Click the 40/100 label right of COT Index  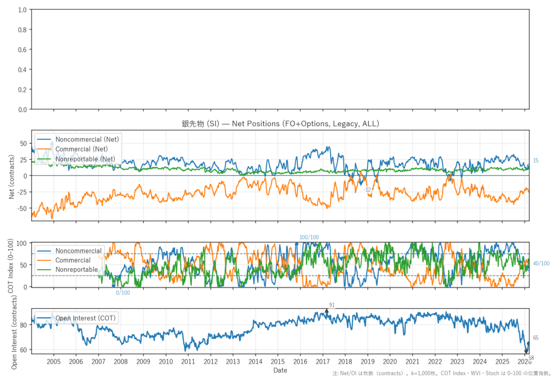(x=541, y=264)
